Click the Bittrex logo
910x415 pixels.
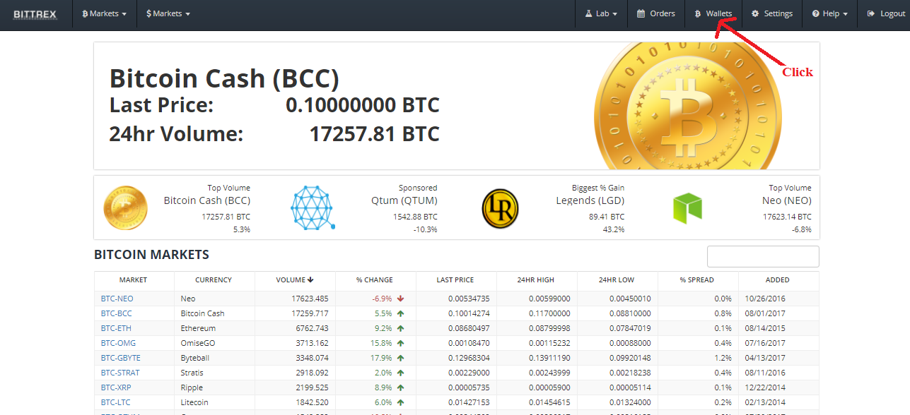[35, 14]
